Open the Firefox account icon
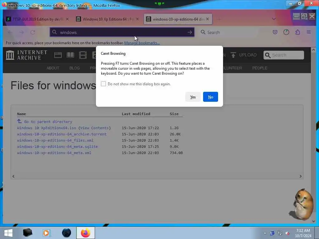The image size is (319, 239). click(x=286, y=32)
